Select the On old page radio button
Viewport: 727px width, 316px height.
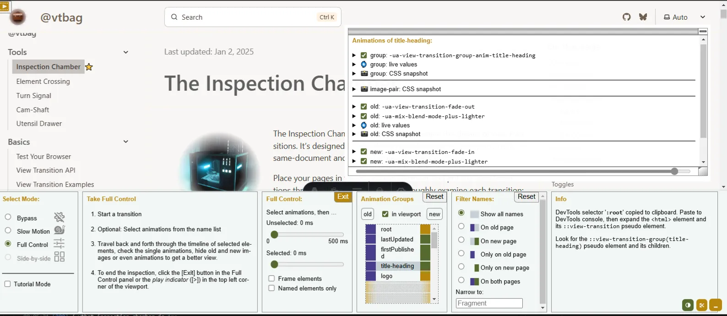tap(461, 226)
